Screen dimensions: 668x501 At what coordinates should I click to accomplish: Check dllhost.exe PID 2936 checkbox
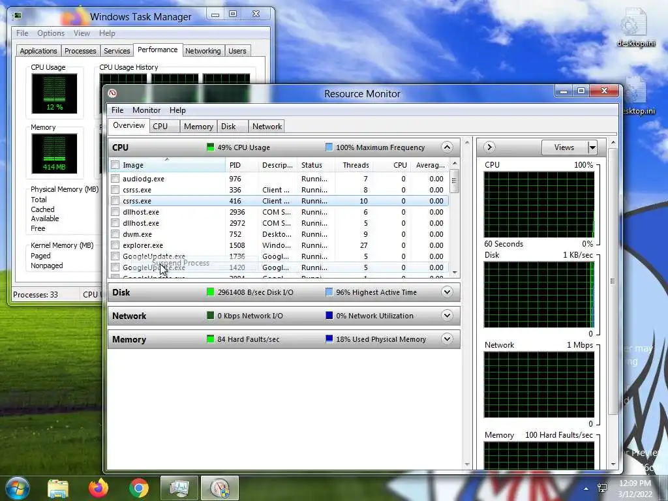point(115,212)
